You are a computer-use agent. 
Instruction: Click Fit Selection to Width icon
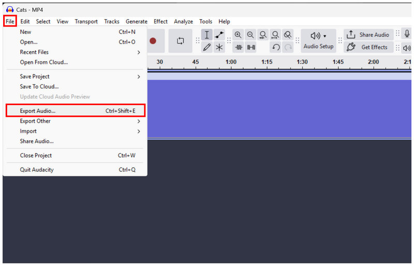coord(263,35)
